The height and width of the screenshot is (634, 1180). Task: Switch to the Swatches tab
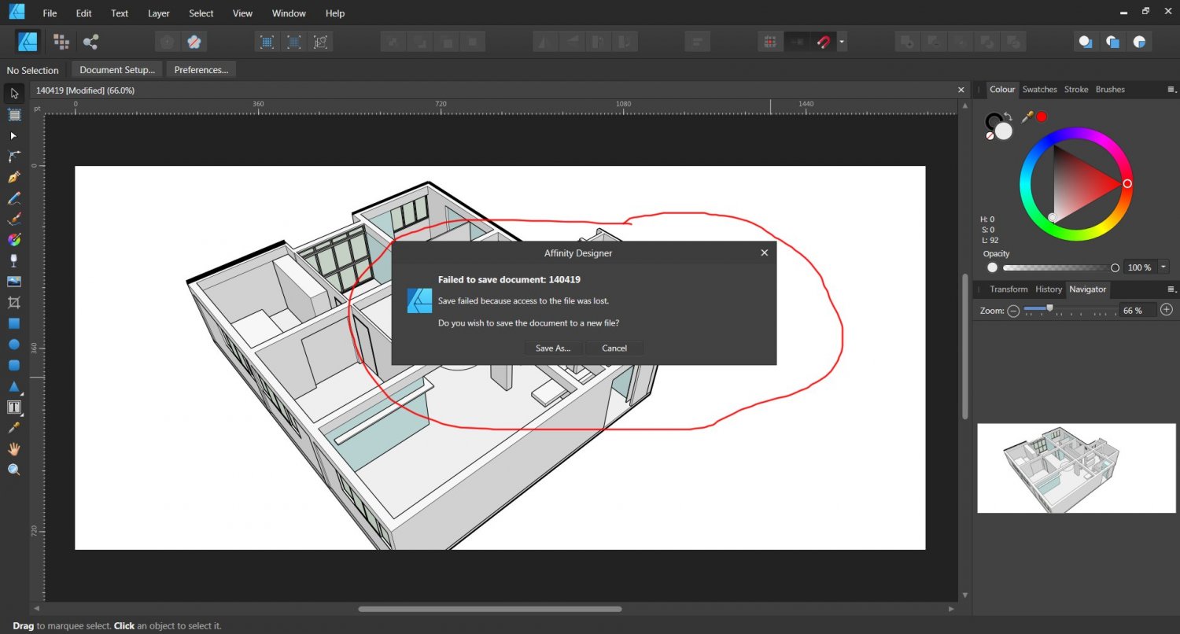click(1039, 90)
